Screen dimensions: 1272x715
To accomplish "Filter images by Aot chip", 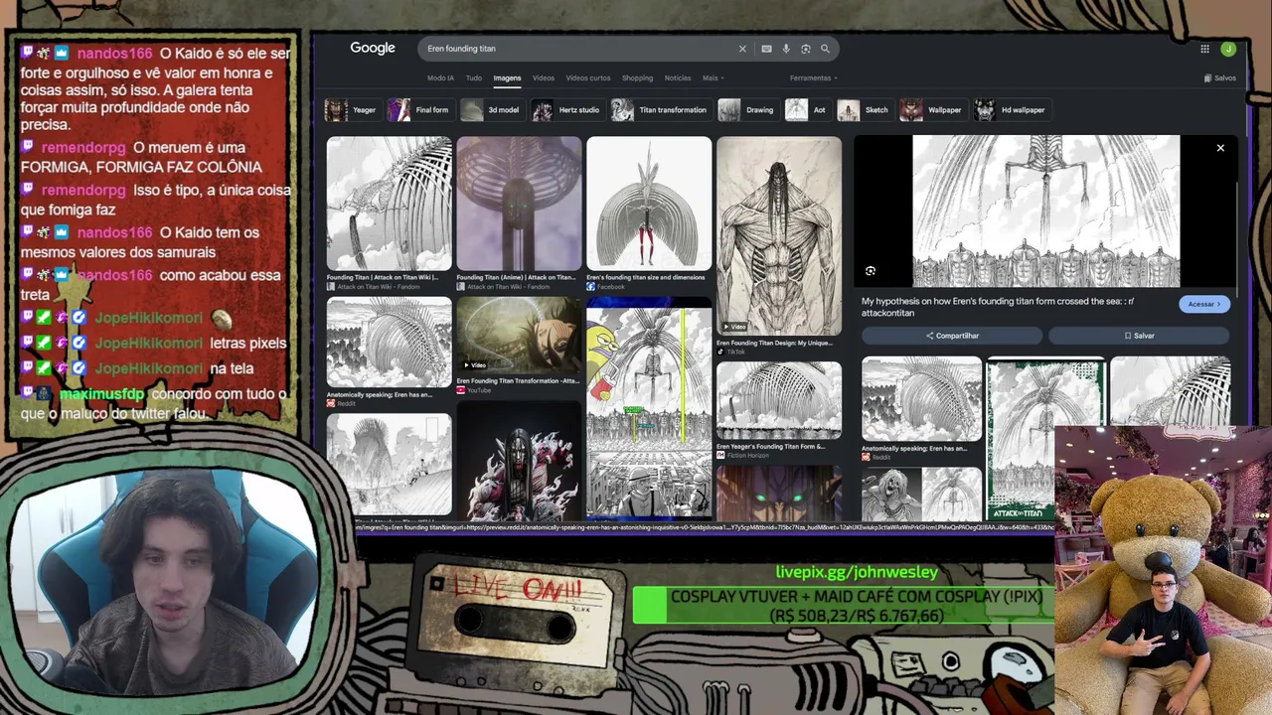I will tap(807, 110).
